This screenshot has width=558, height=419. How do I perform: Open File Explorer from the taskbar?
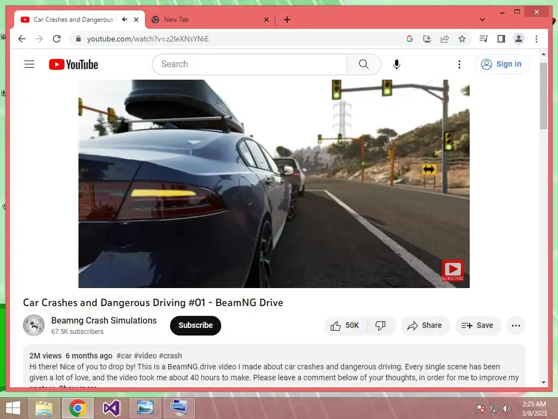point(44,408)
